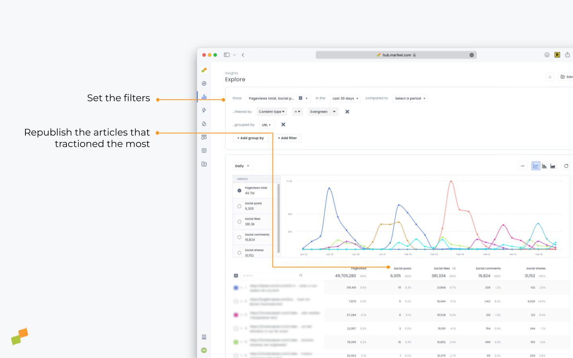Remove the Content type filter
Image resolution: width=573 pixels, height=358 pixels.
click(347, 112)
